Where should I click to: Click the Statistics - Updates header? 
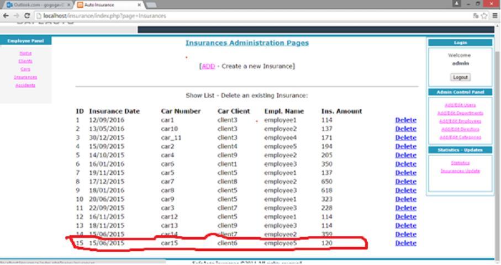point(460,150)
